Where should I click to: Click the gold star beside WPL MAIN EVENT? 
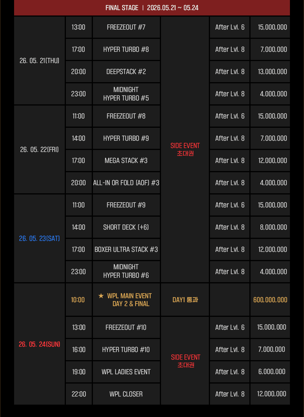pyautogui.click(x=101, y=296)
